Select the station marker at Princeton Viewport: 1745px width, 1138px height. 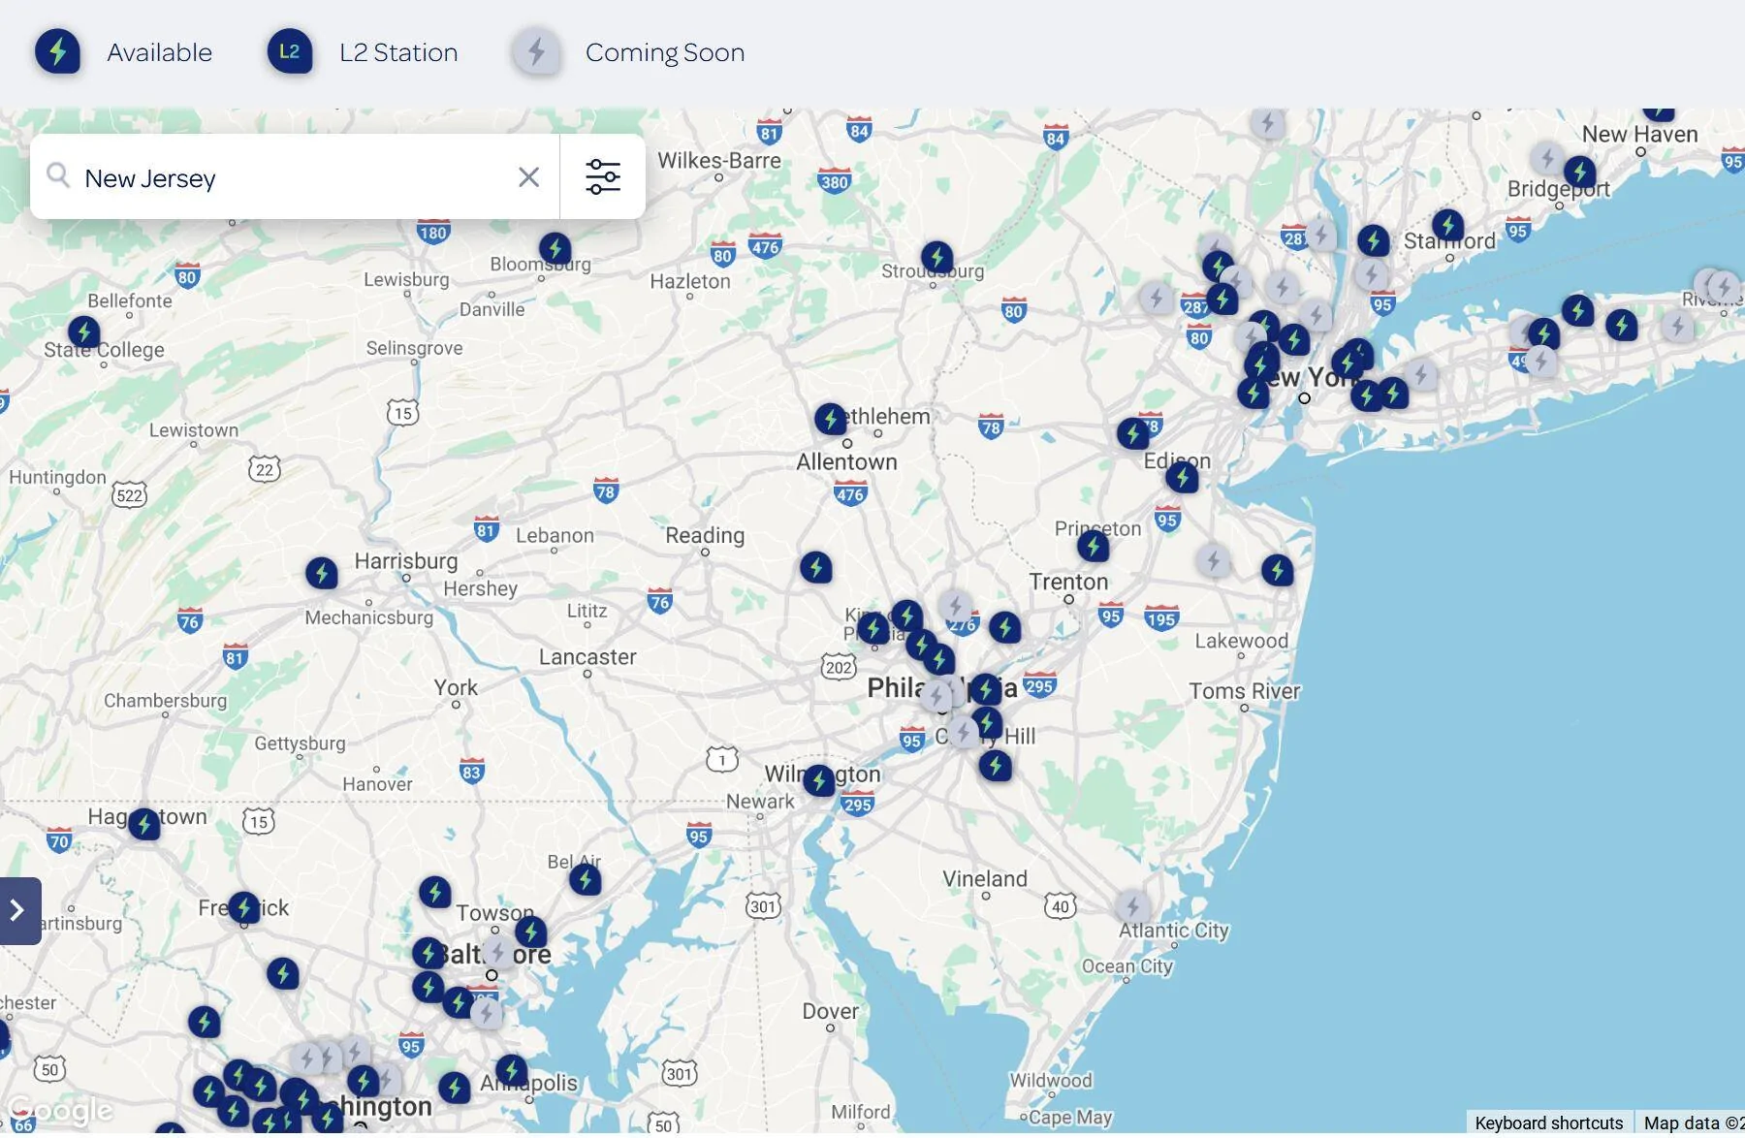point(1094,547)
